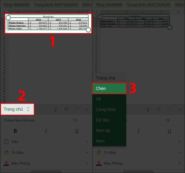Tap Tô Màu paint bucket icon, right panel

[x=99, y=152]
